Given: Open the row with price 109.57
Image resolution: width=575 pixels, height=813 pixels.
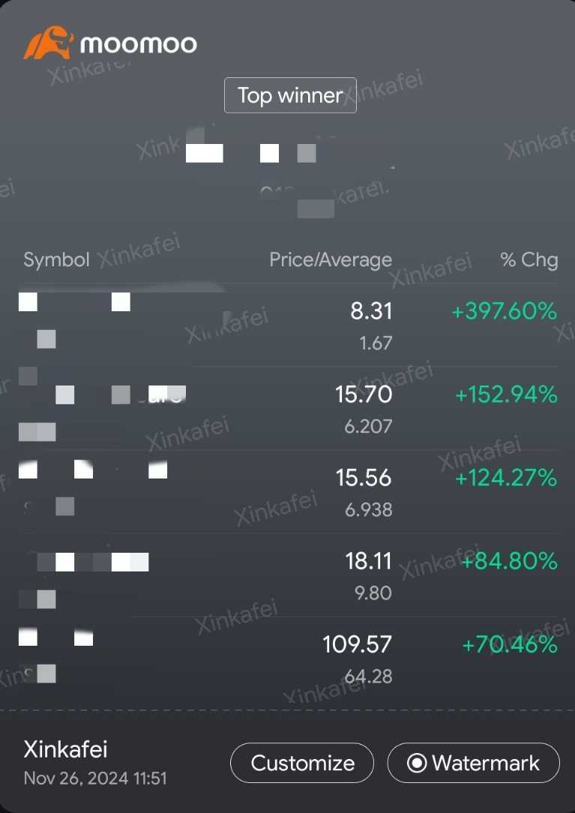Looking at the screenshot, I should click(x=288, y=658).
